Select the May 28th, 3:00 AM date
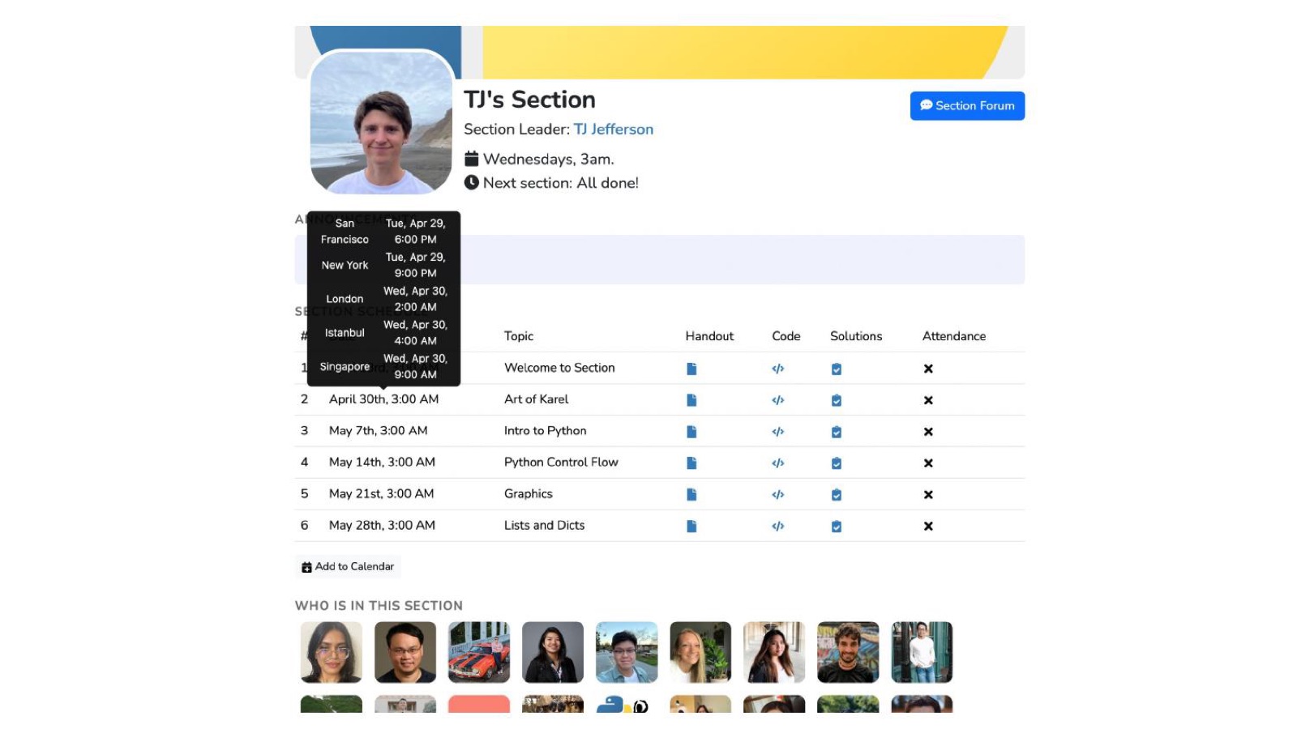 coord(382,526)
